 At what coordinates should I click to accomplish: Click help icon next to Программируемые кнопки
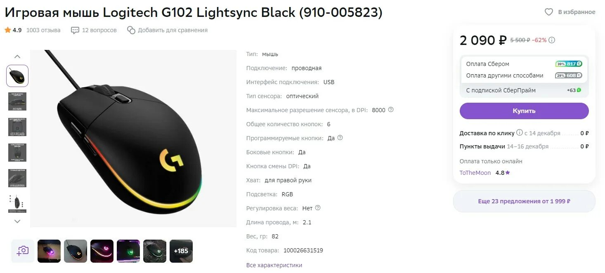pos(340,138)
